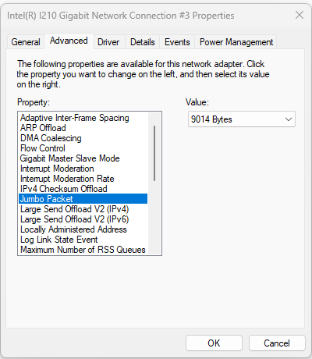Select Gigabit Master Slave Mode property

pos(83,158)
